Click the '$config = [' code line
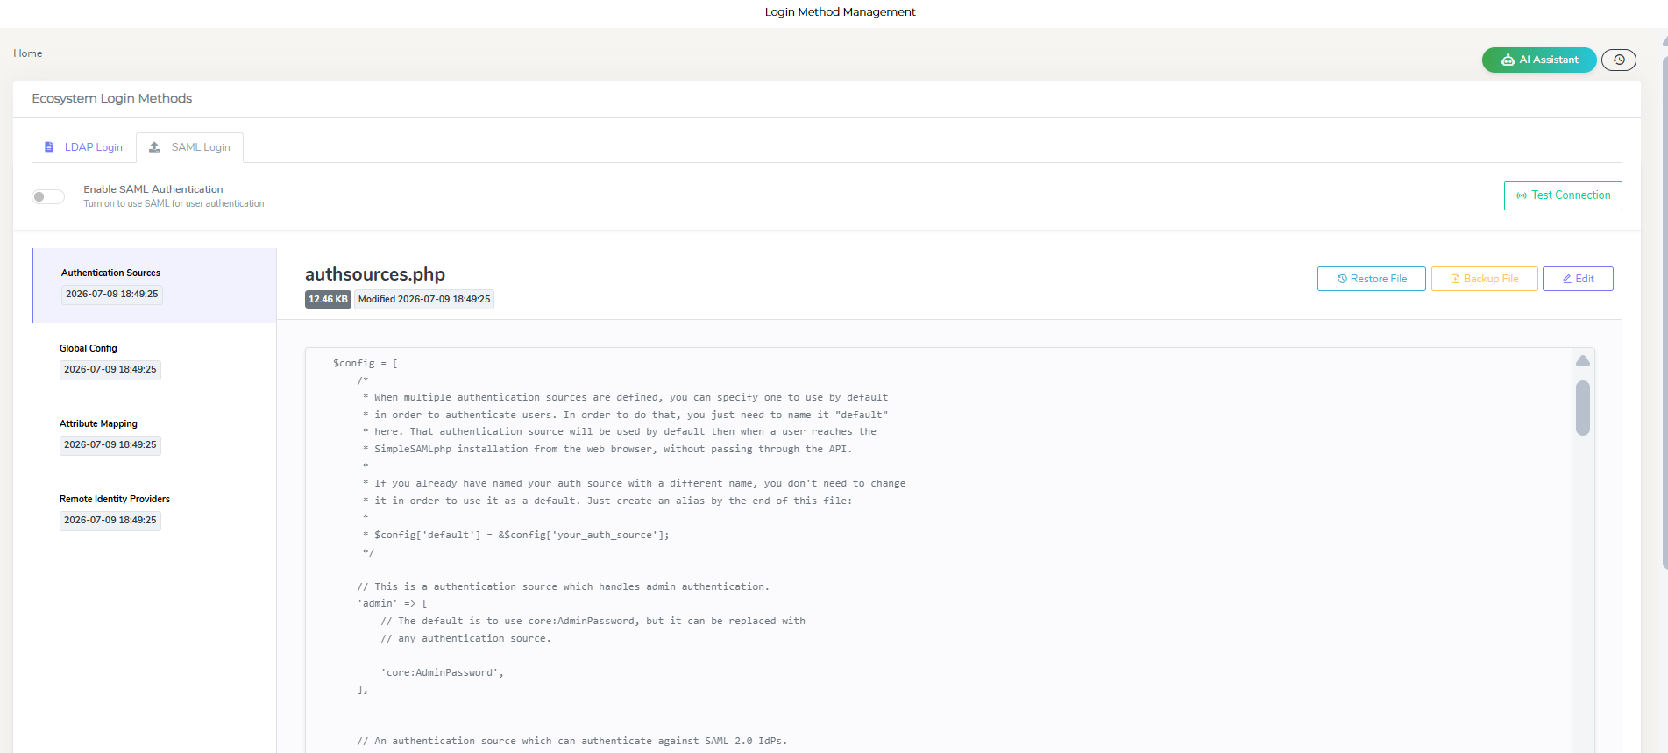The width and height of the screenshot is (1668, 753). (x=366, y=363)
